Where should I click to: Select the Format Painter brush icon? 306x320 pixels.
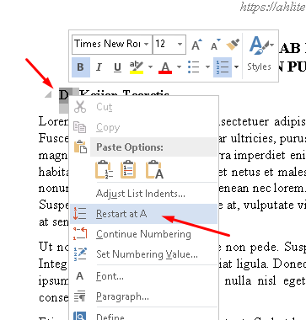233,45
